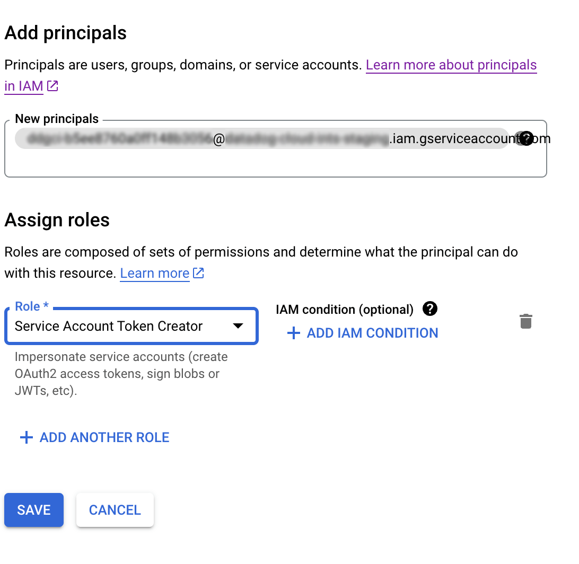Click external link icon beside Learn more
Screen dimensions: 579x564
[x=198, y=273]
